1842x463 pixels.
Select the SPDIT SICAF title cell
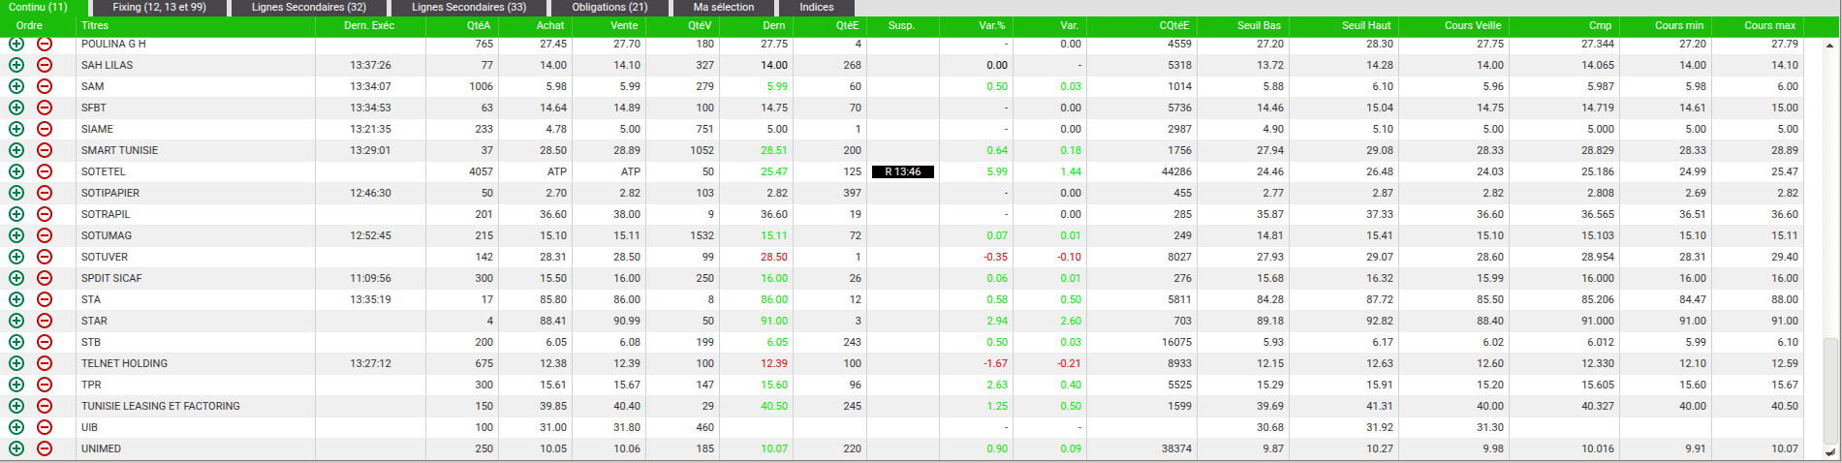pos(196,278)
